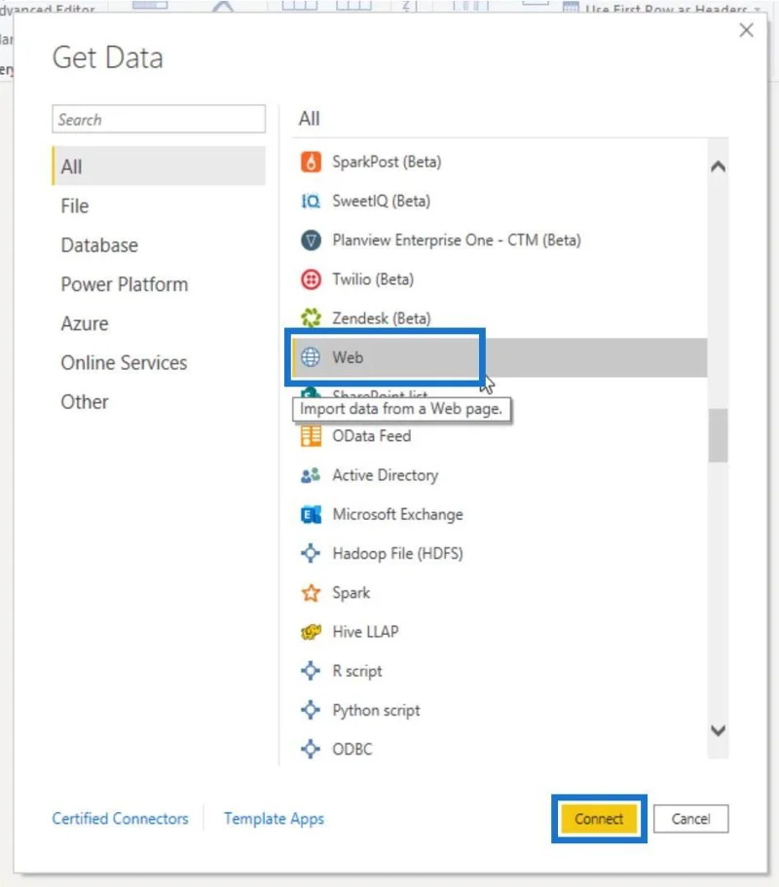The width and height of the screenshot is (779, 887).
Task: Select the Database category
Action: 99,245
